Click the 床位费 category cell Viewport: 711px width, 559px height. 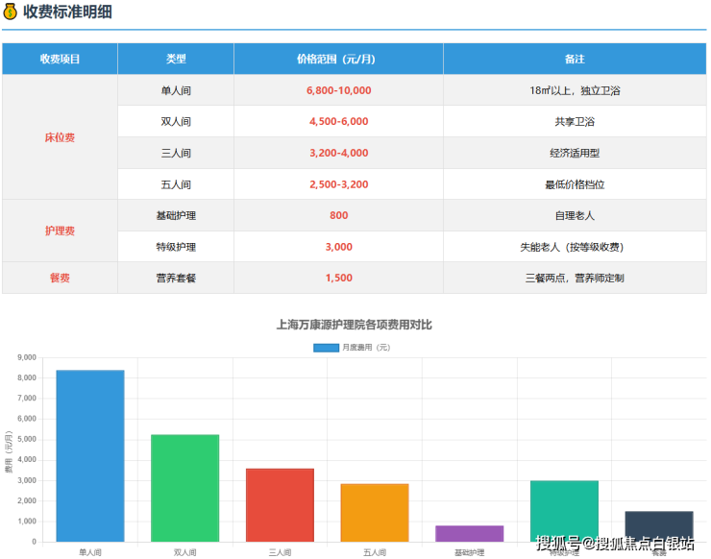click(60, 137)
